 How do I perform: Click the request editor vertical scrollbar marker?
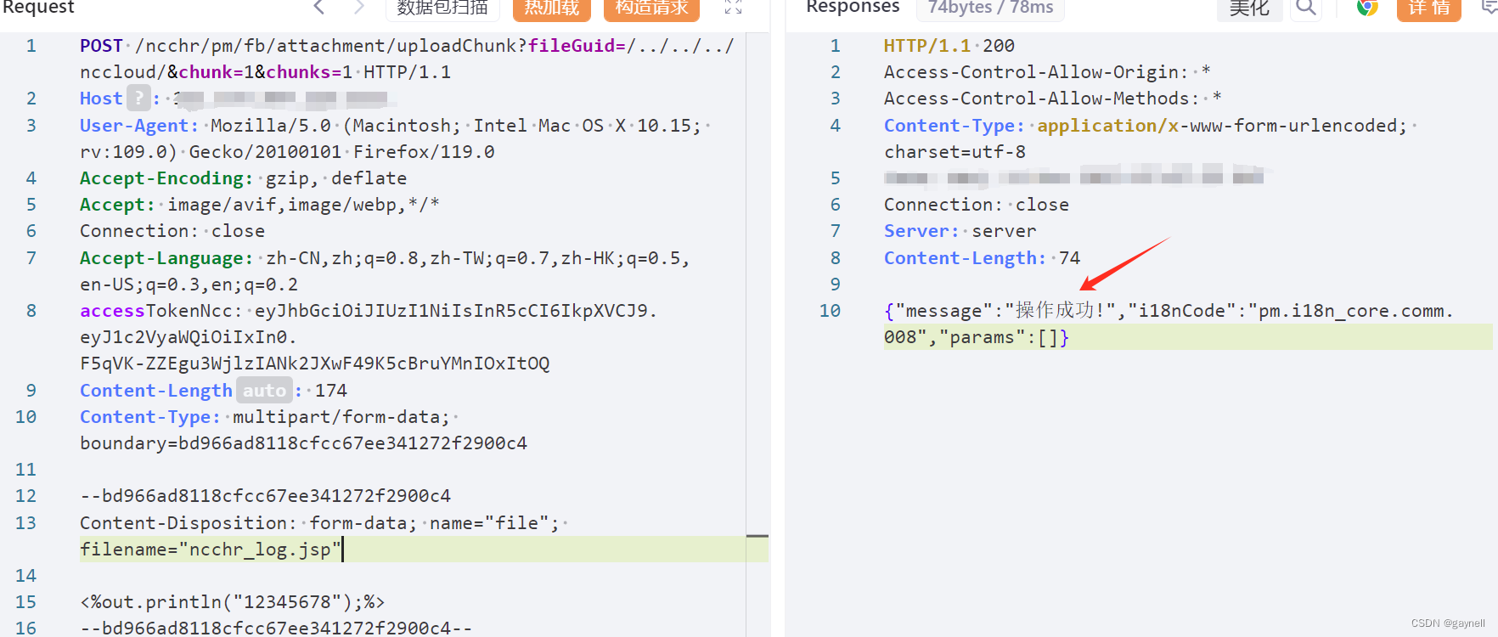pos(757,537)
